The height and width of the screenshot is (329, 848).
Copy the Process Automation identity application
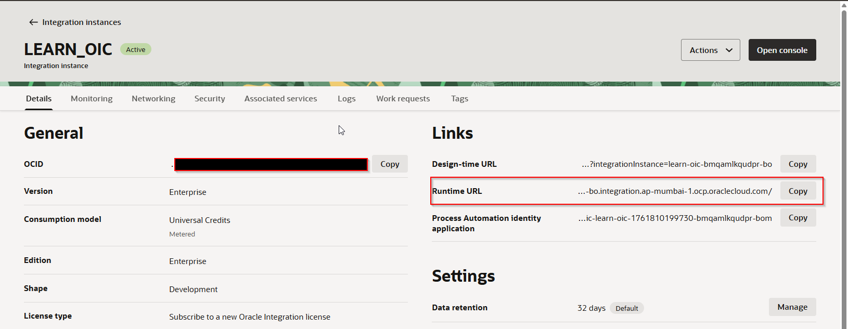(x=798, y=218)
